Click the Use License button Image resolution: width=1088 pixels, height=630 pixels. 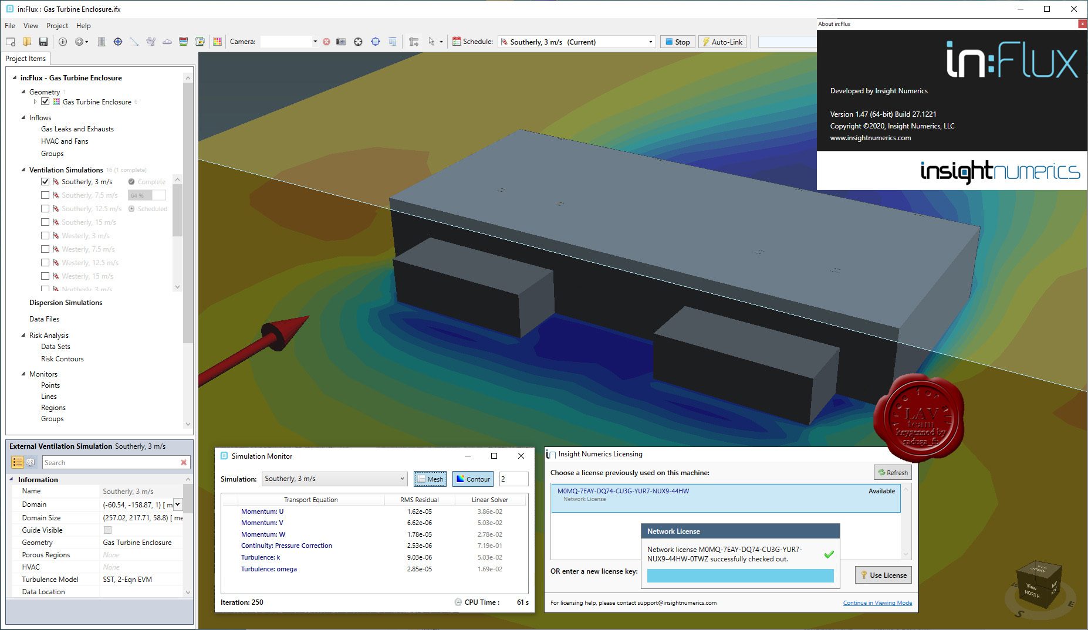[x=883, y=575]
